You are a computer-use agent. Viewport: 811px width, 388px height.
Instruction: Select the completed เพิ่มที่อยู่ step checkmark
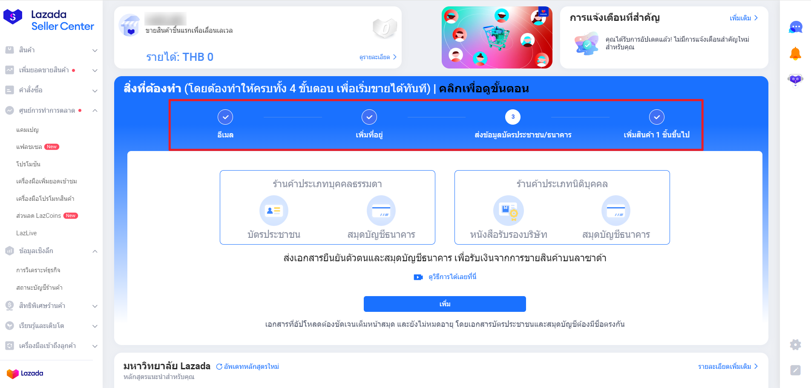369,117
